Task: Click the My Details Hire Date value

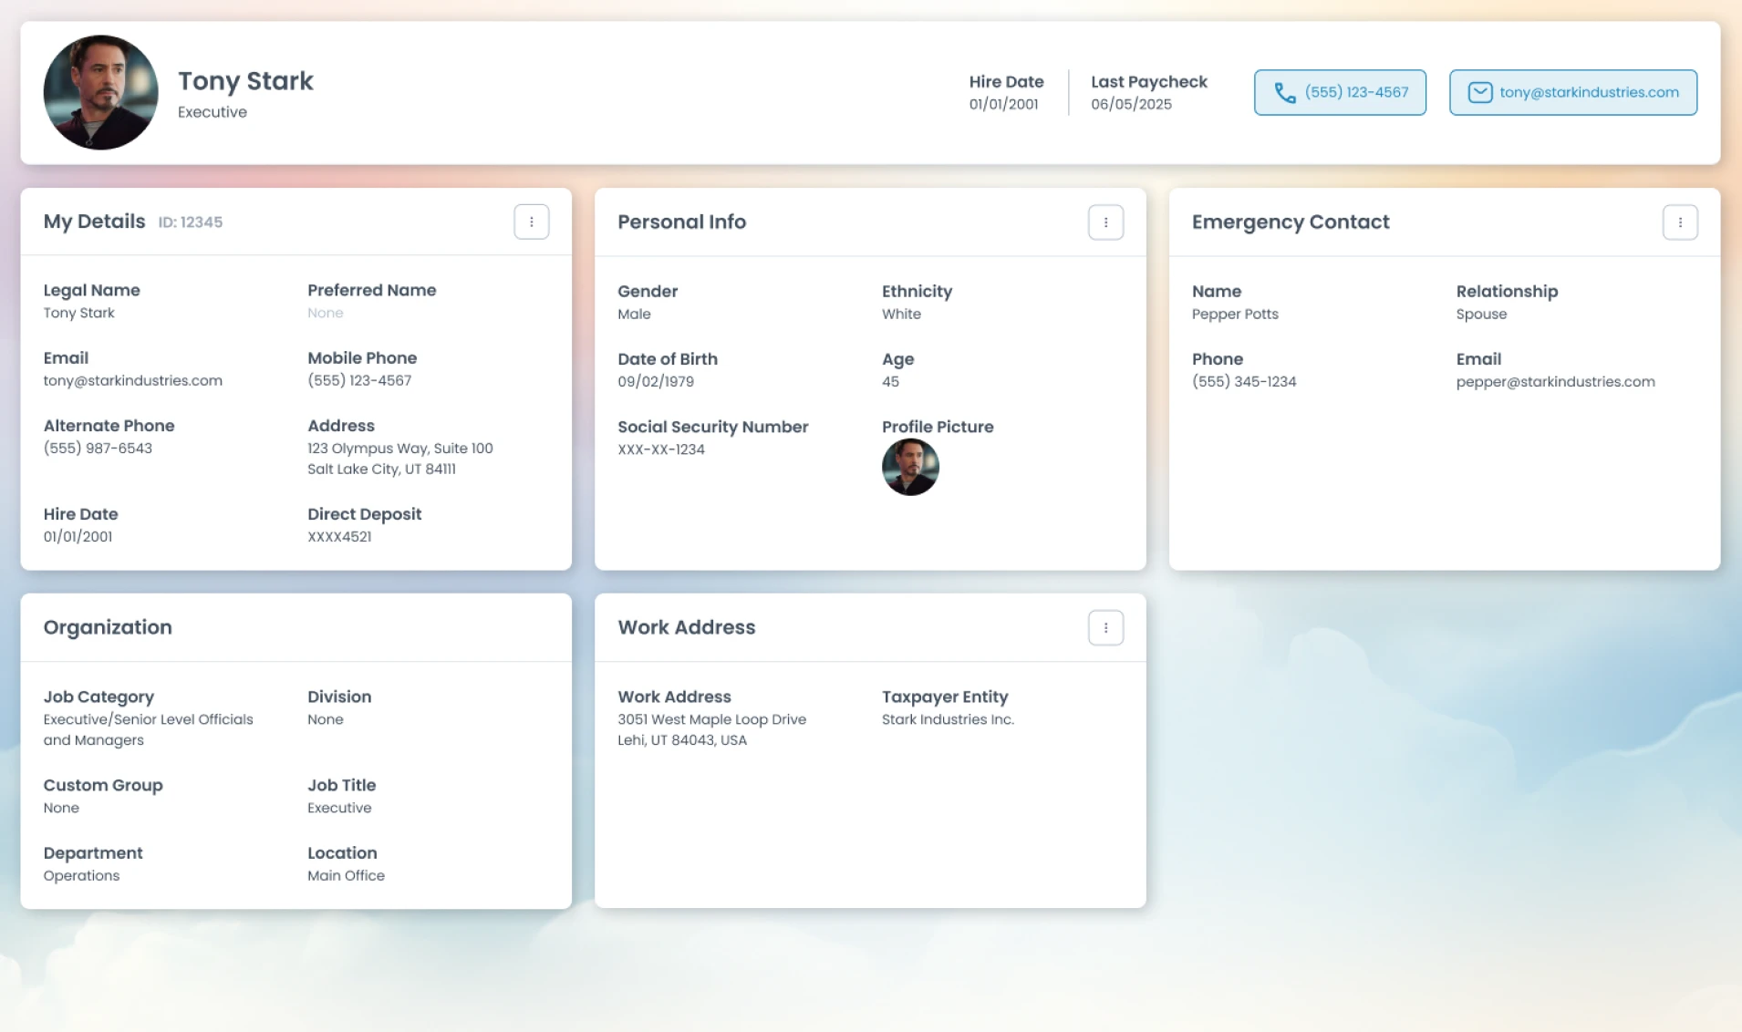Action: click(78, 536)
